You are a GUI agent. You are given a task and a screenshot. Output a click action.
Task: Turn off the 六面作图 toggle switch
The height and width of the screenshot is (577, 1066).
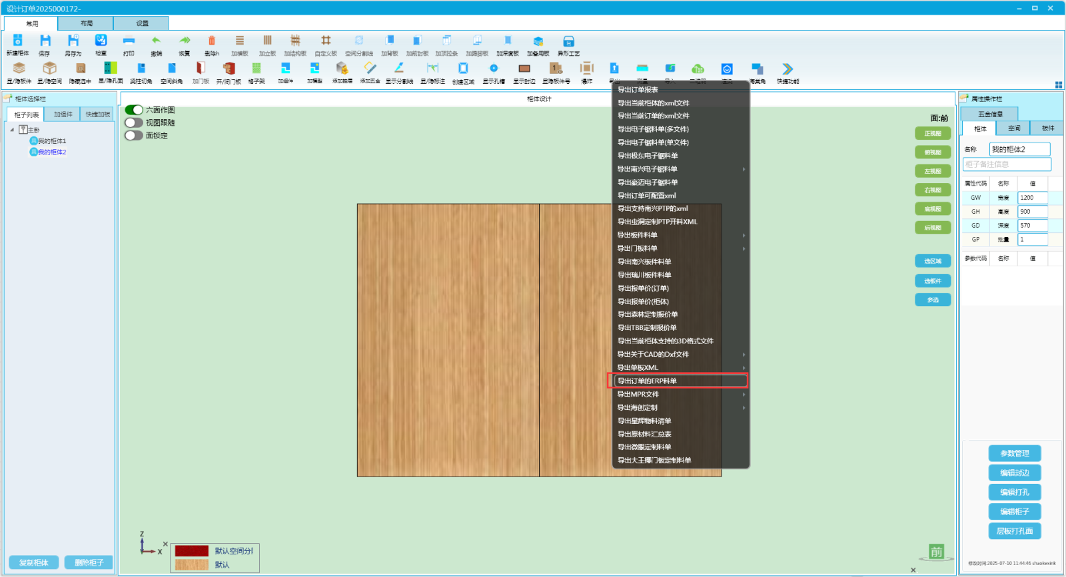pos(134,110)
